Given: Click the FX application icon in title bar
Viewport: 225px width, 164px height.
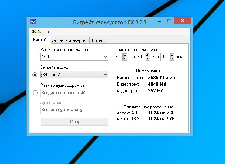Looking at the screenshot, I should 33,22.
